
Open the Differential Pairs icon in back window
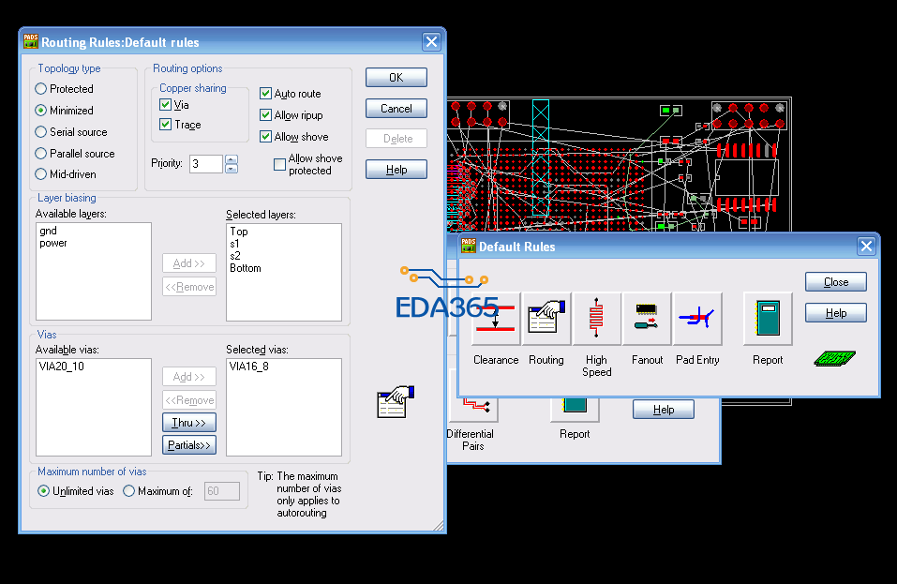(473, 409)
